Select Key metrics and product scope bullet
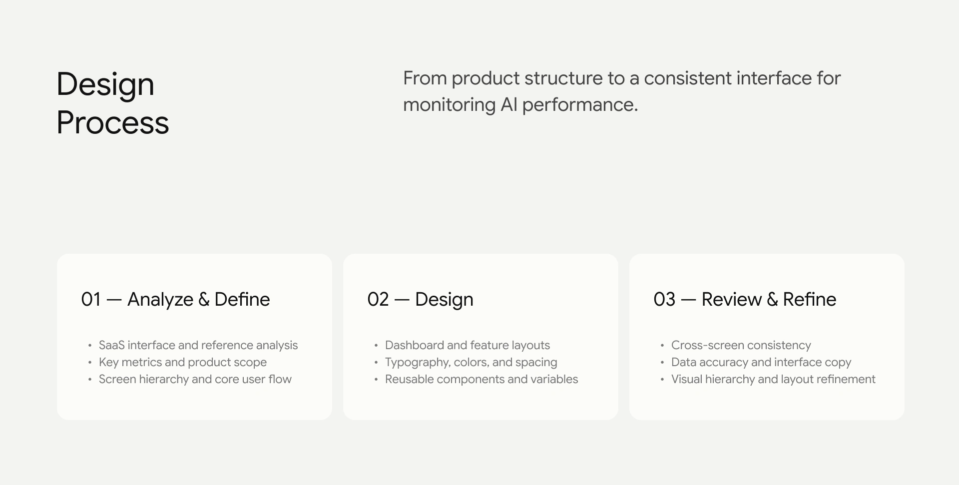The width and height of the screenshot is (959, 485). pyautogui.click(x=183, y=362)
